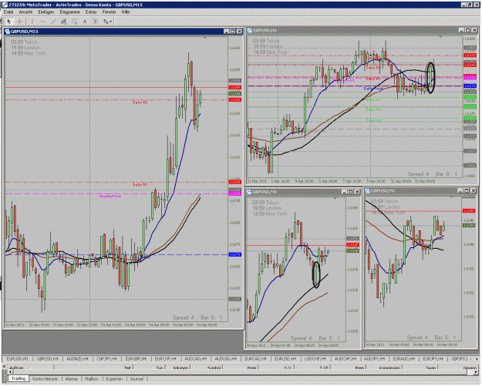
Task: Click 'Daily R2' label in M15 chart
Action: point(140,102)
